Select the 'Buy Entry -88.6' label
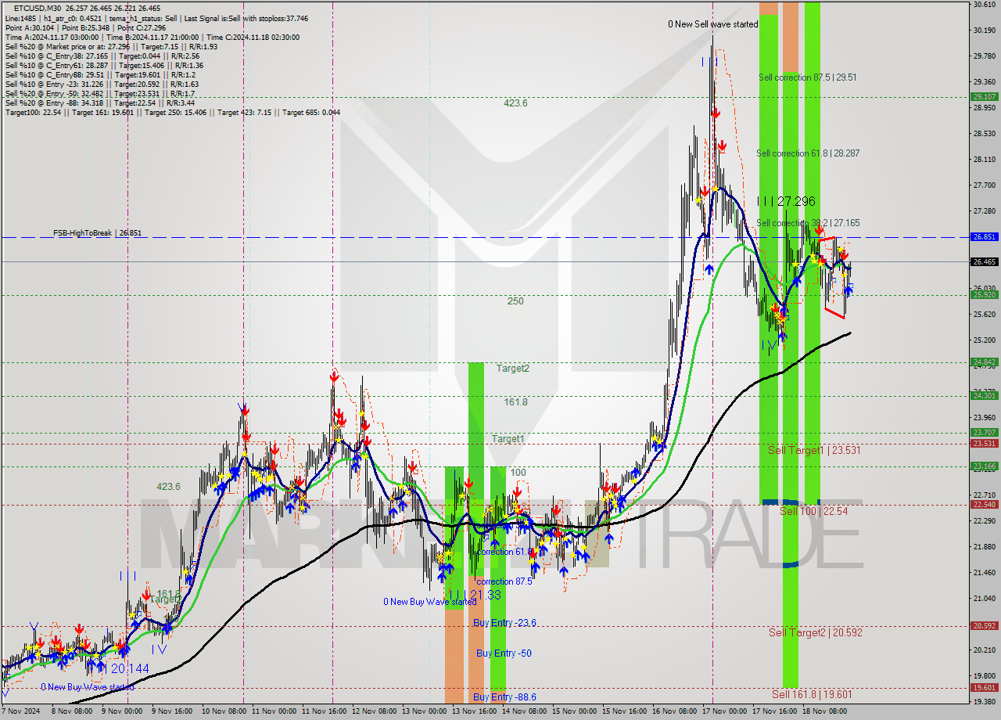 click(x=504, y=697)
